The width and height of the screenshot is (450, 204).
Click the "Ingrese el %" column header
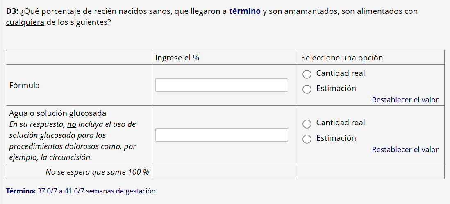177,58
